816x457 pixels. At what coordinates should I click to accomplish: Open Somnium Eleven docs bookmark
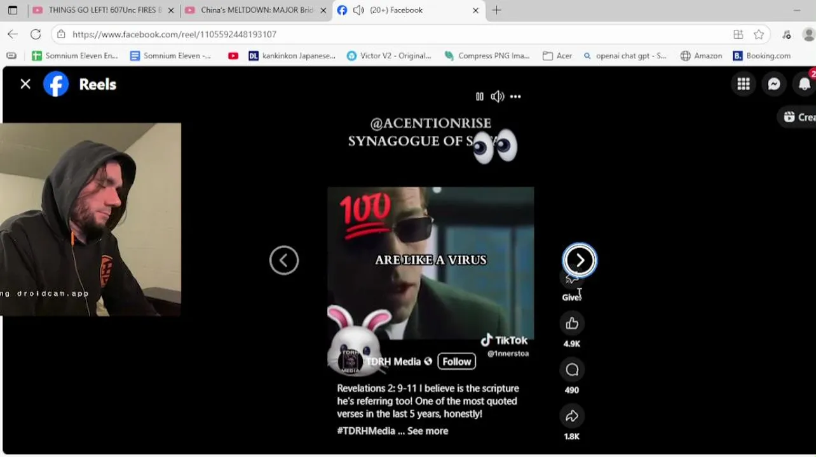coord(171,56)
